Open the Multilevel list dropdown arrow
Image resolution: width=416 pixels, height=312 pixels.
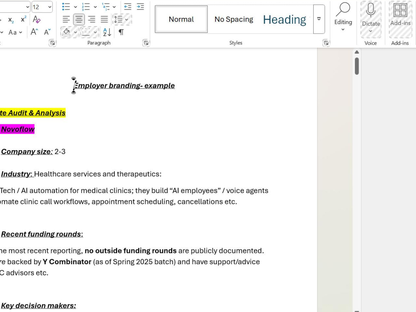pos(114,7)
